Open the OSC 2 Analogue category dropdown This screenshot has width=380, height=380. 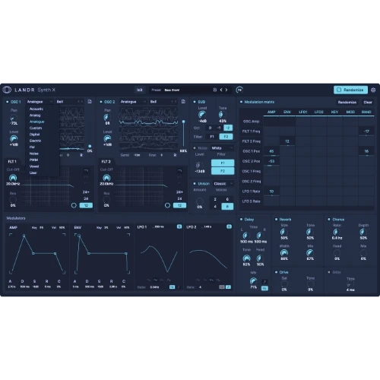[133, 102]
